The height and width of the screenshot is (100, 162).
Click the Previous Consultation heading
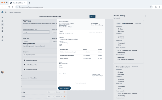coord(123,67)
